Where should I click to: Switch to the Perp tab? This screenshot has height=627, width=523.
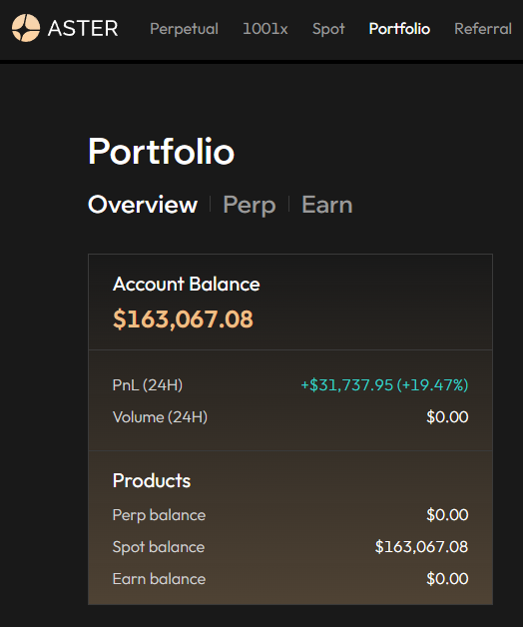250,205
